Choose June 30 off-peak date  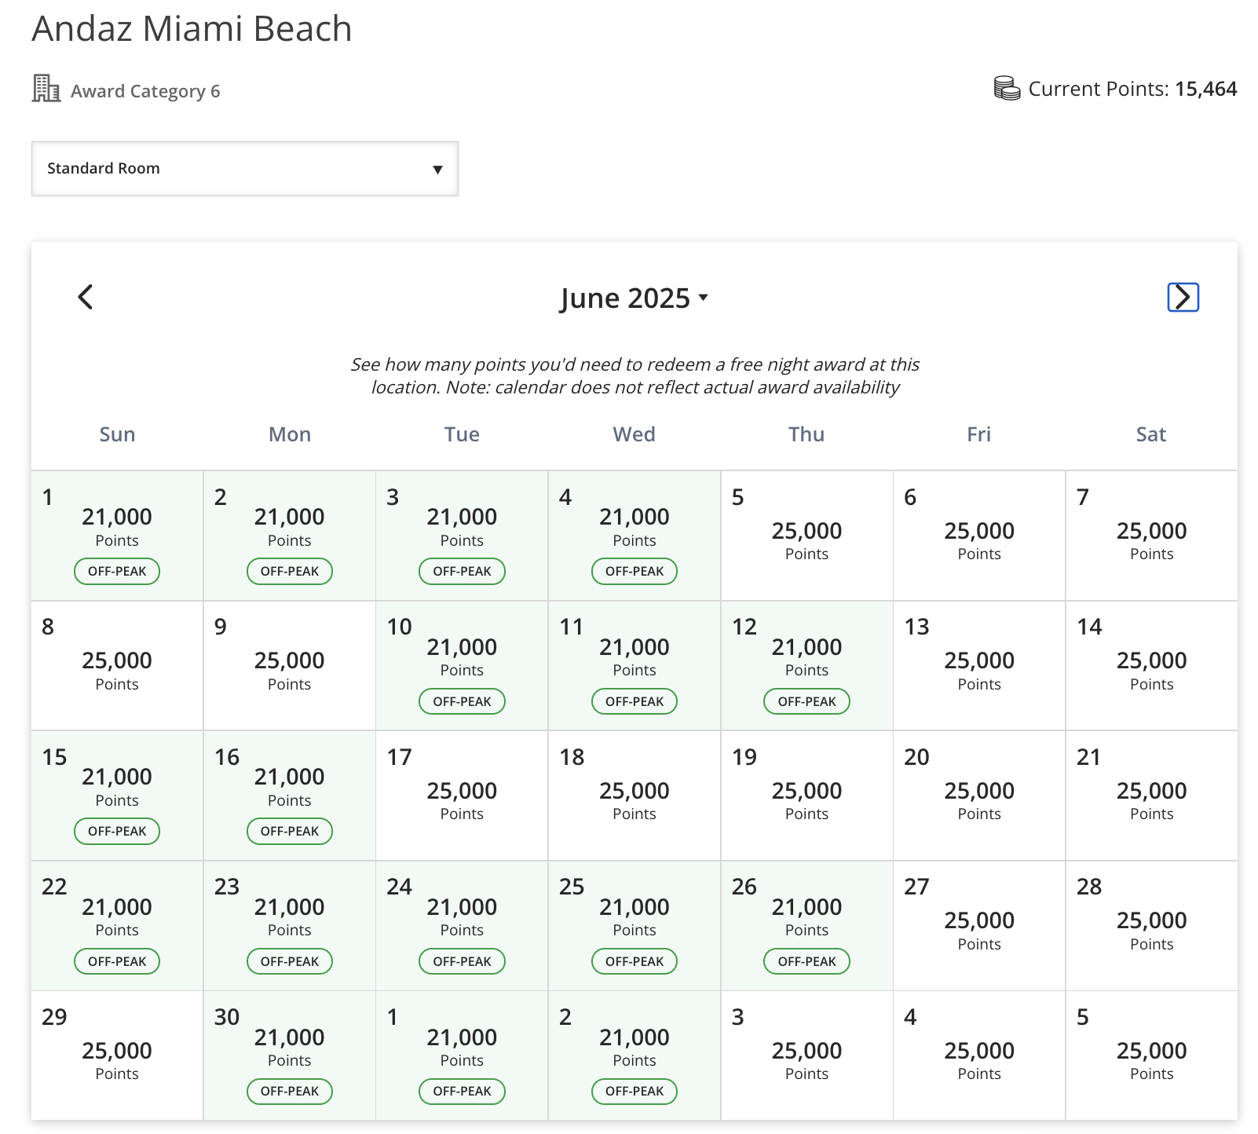[290, 1055]
